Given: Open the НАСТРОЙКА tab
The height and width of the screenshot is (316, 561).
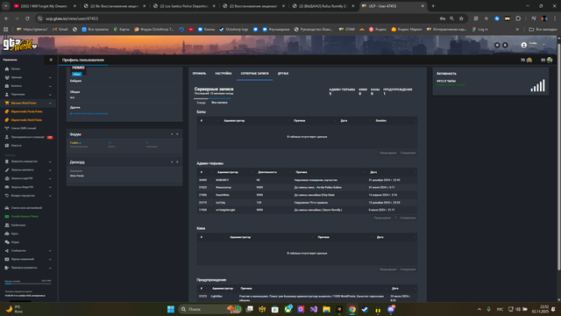Looking at the screenshot, I should point(224,74).
